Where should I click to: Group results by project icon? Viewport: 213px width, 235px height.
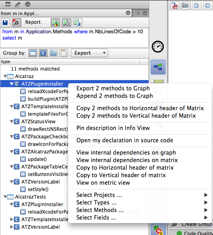pyautogui.click(x=33, y=53)
